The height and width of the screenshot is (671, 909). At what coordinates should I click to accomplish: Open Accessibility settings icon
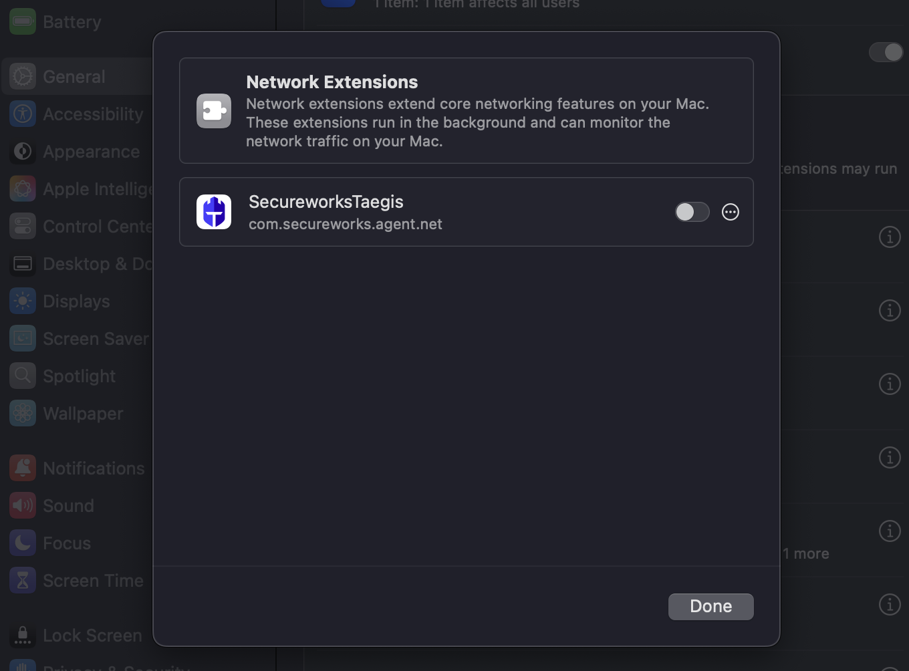[x=23, y=114]
